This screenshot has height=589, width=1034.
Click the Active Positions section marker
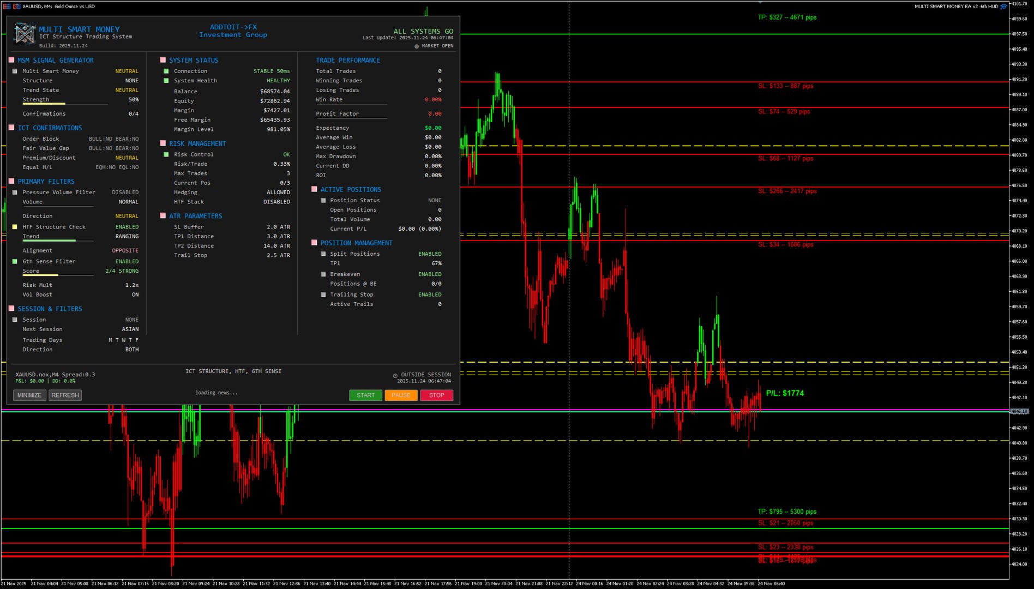314,189
